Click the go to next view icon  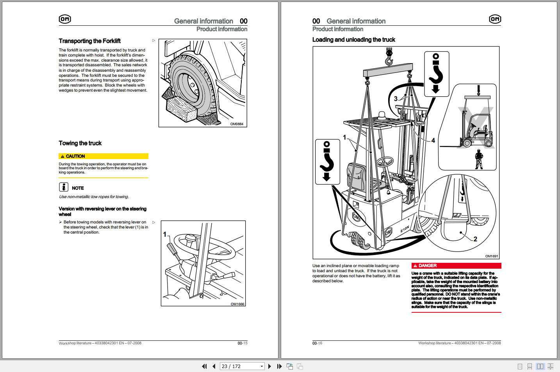coord(300,366)
